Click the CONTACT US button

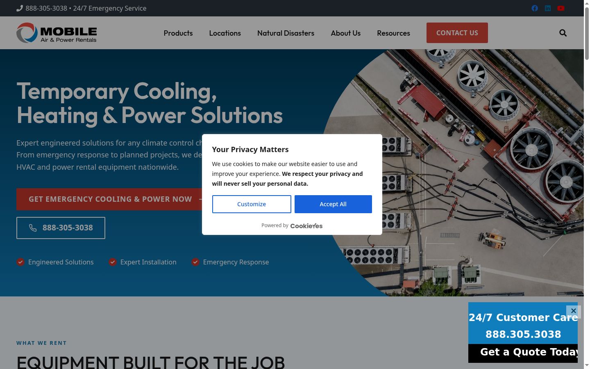click(457, 33)
